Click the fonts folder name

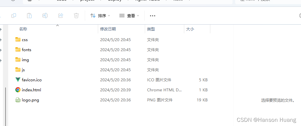[x=26, y=50]
